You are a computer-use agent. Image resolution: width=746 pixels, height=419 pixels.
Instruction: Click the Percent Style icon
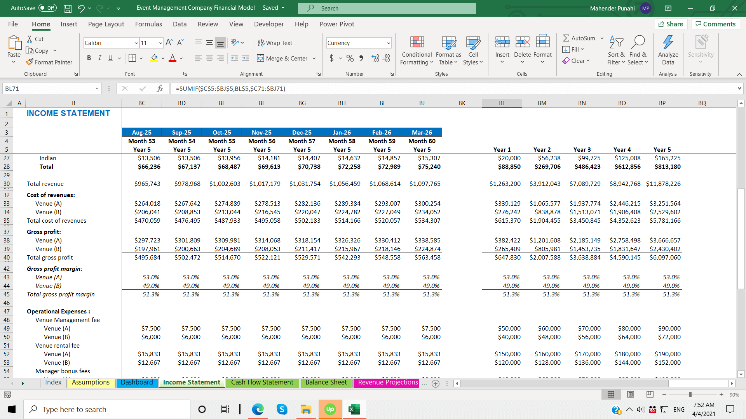click(x=350, y=58)
